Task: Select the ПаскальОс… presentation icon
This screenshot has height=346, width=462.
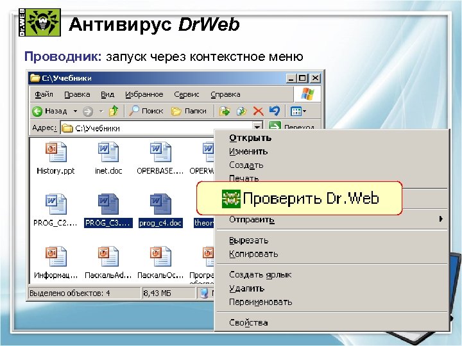Action: 160,256
